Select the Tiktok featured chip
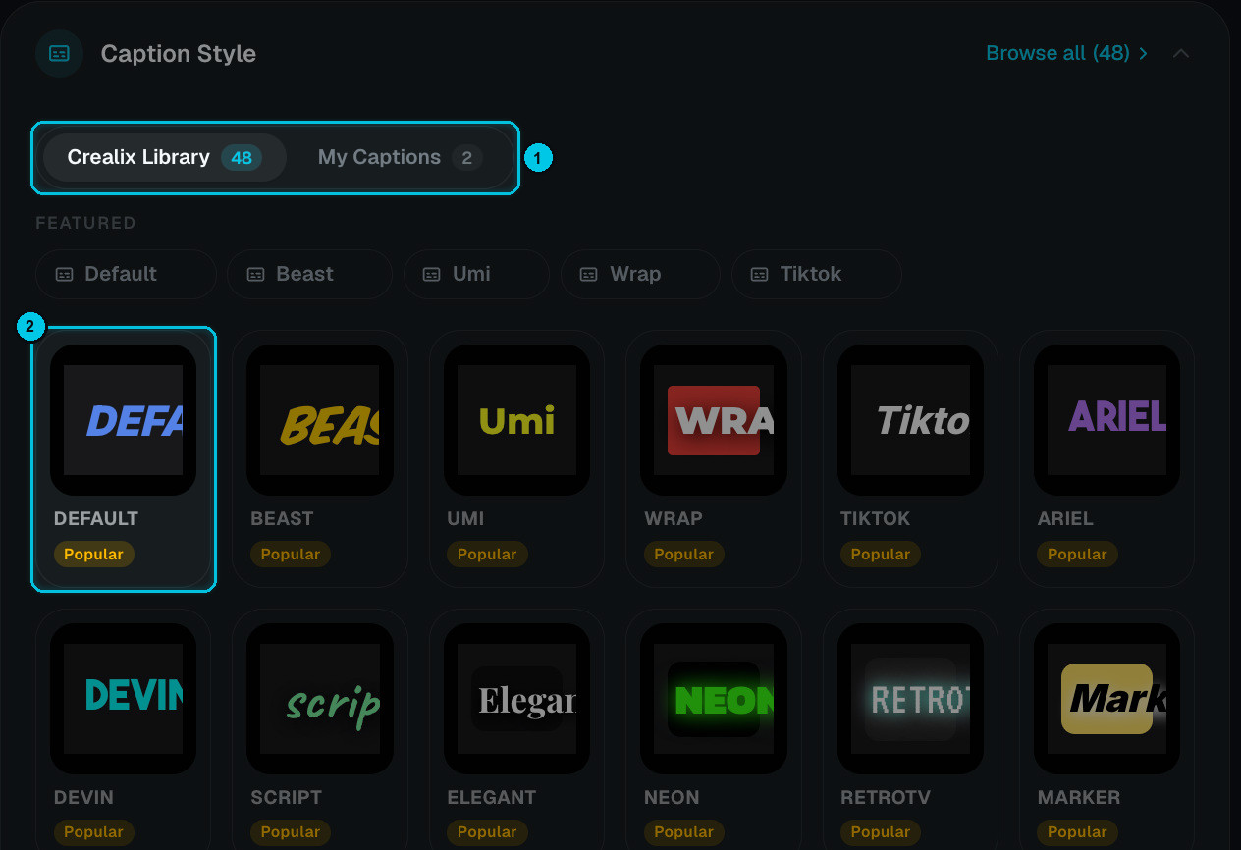 point(816,274)
